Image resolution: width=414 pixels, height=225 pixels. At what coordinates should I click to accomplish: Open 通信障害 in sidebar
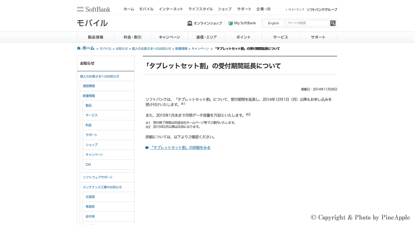[89, 86]
